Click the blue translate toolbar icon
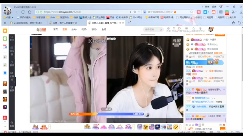243x136 pixels. 205,12
